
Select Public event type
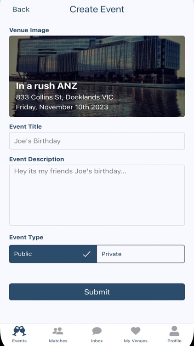tap(53, 254)
